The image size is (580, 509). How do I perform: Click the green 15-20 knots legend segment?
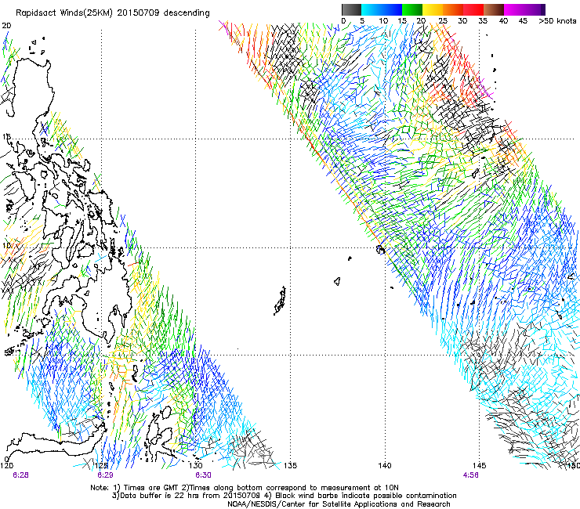(412, 9)
